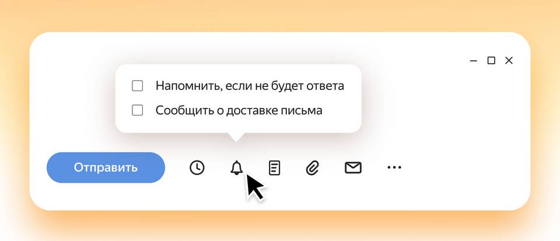Screen dimensions: 560x241
Task: Close the compose window with X
Action: [x=509, y=61]
